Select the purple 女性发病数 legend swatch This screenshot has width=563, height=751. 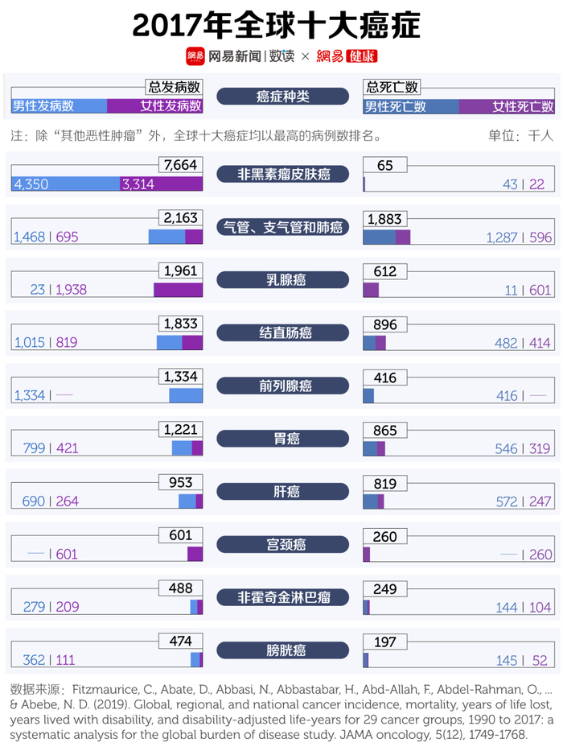tap(154, 105)
